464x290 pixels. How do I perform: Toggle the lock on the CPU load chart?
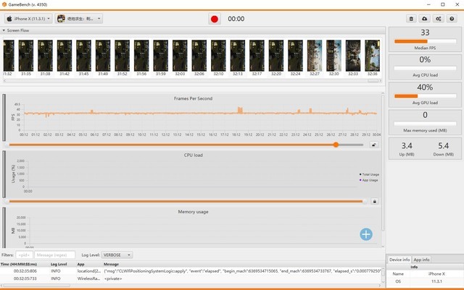point(374,201)
